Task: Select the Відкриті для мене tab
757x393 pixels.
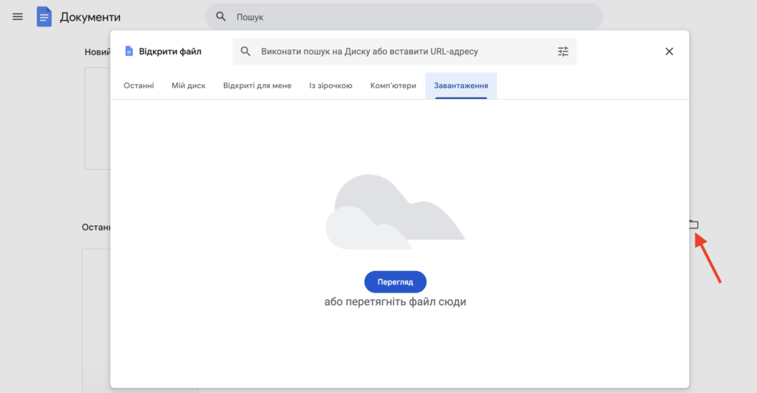Action: click(257, 86)
